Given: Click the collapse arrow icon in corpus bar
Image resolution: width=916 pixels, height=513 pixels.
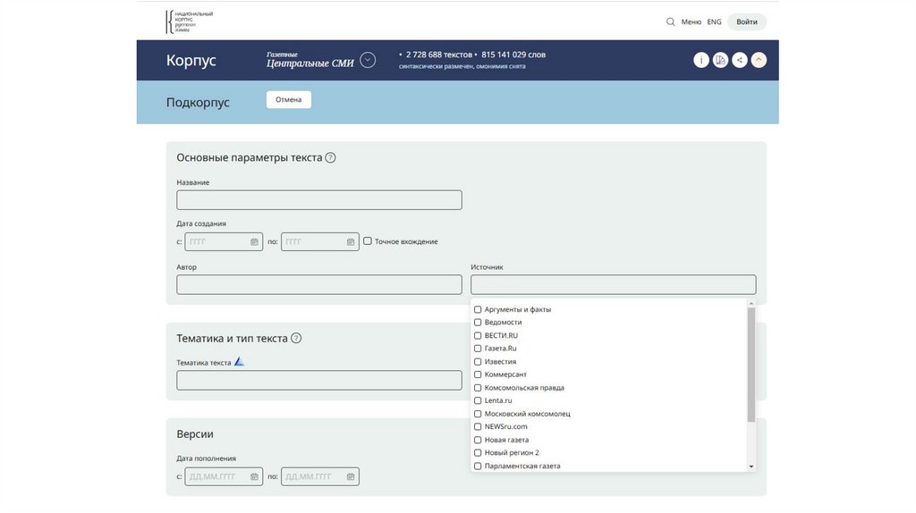Looking at the screenshot, I should (759, 60).
